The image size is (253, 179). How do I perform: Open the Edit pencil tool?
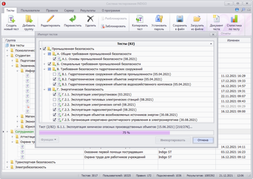51,19
